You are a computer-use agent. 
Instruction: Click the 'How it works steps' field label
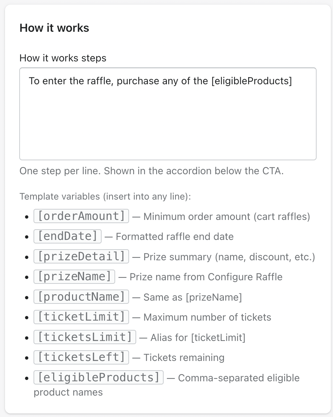63,58
